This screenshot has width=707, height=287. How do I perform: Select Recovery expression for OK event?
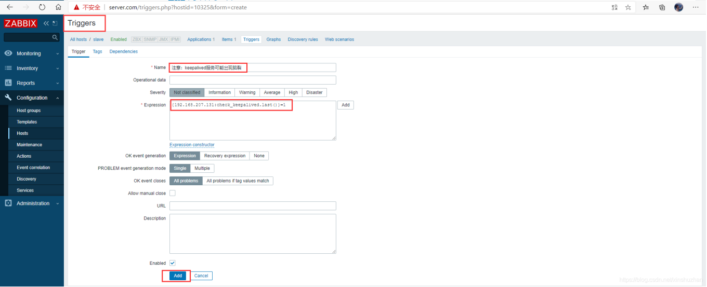225,156
